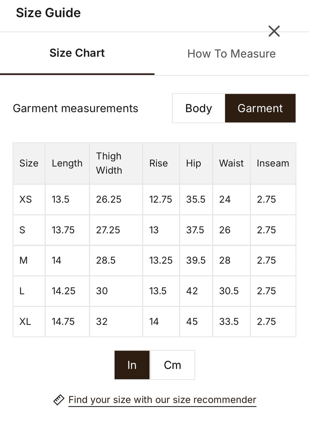
Task: Switch units to In
Action: tap(132, 365)
